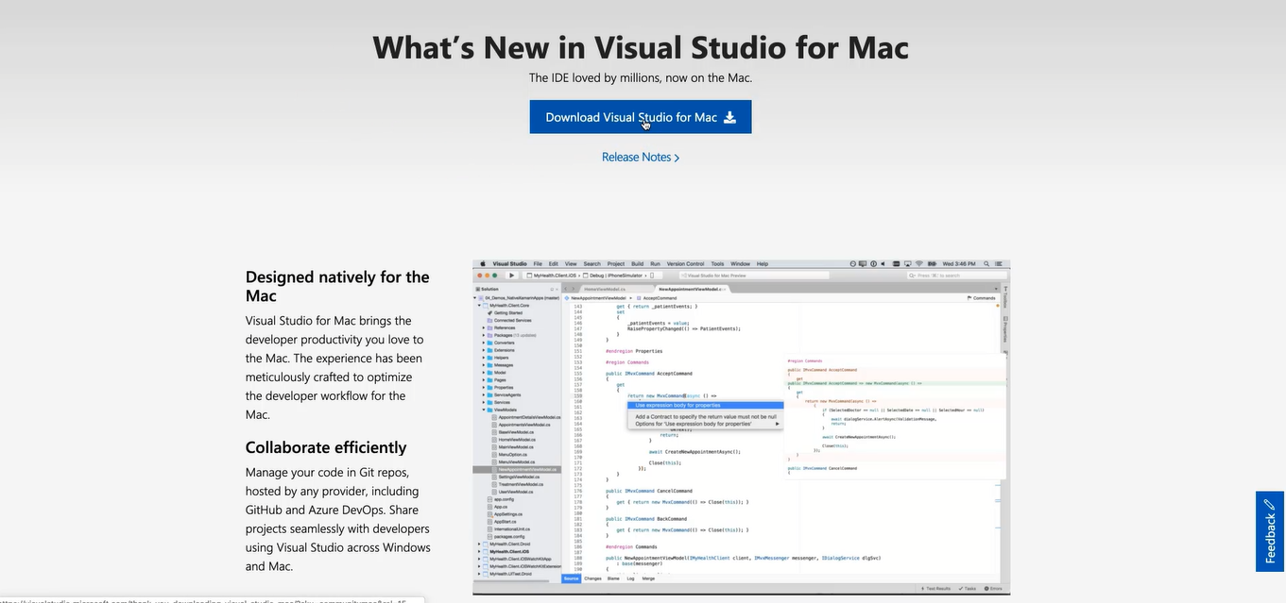Select the Source tab below the editor
Screen dimensions: 1286x603
[x=571, y=578]
